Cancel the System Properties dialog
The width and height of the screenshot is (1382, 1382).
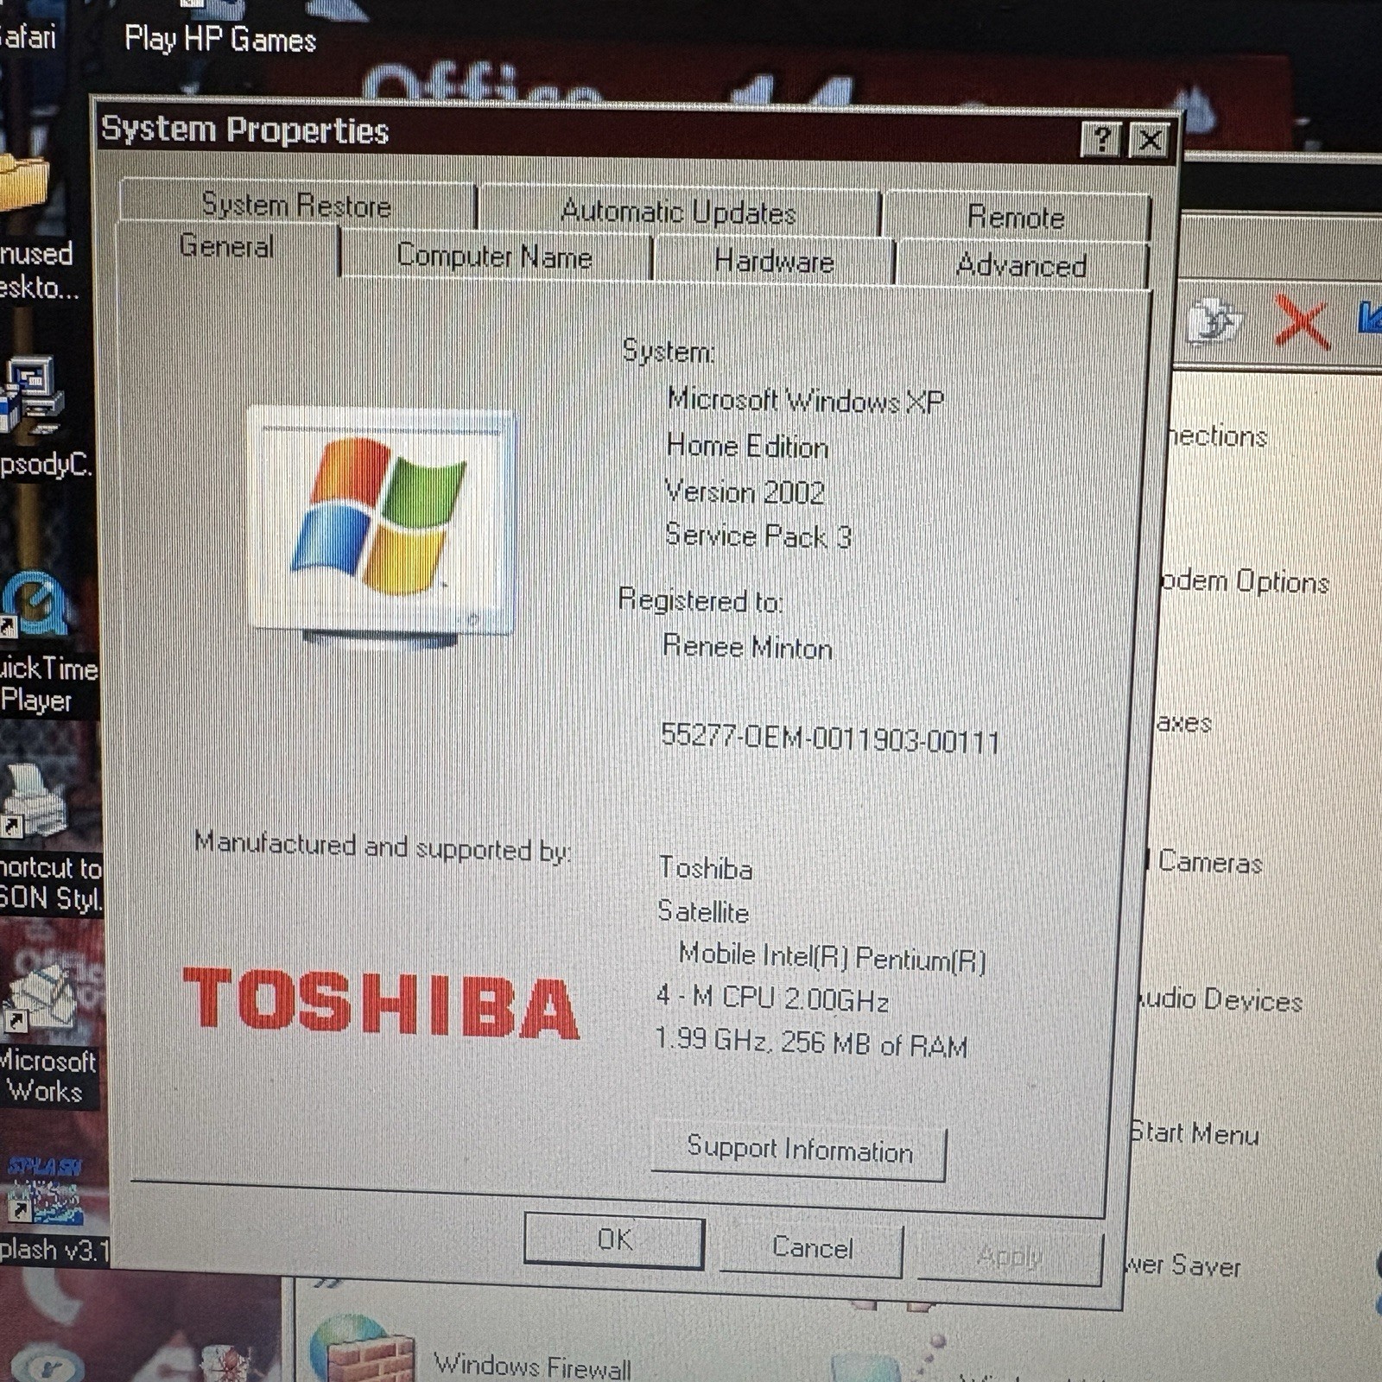(x=812, y=1248)
